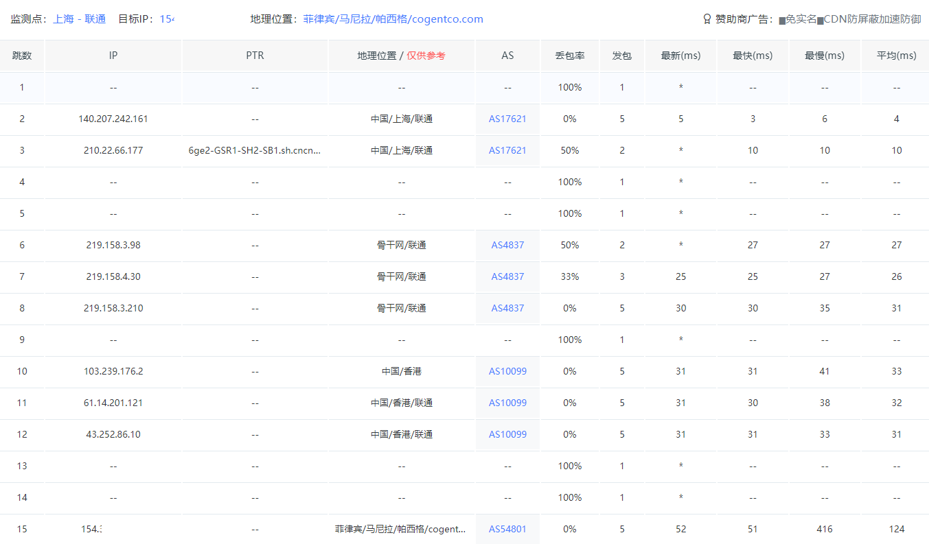Click the 52 latest ms value in hop 15
Viewport: 929px width, 544px height.
[x=680, y=529]
